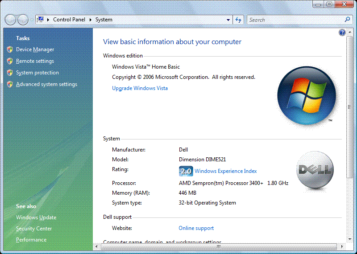Select Control Panel in the breadcrumb

pyautogui.click(x=69, y=20)
